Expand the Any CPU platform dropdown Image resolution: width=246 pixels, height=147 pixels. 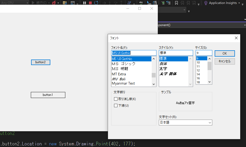27,3
